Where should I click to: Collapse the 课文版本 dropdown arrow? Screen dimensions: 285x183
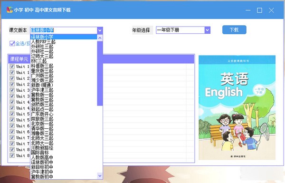(100, 30)
